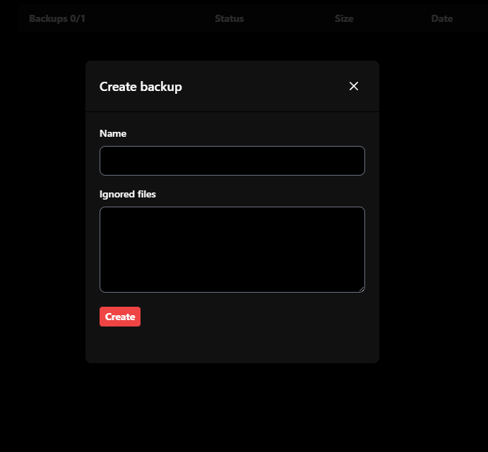
Task: Click inside the Ignored files textarea
Action: click(x=232, y=249)
